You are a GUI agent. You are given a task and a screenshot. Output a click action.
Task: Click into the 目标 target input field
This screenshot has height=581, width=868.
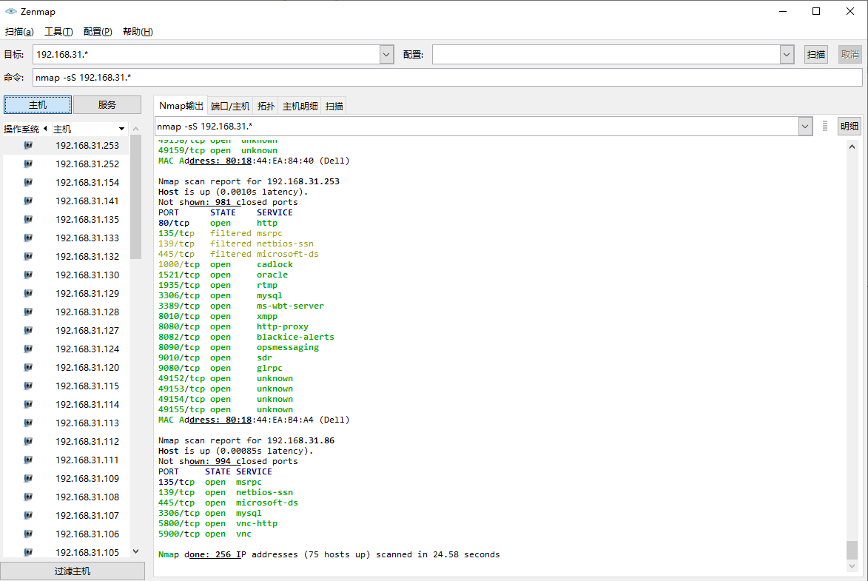pyautogui.click(x=206, y=54)
